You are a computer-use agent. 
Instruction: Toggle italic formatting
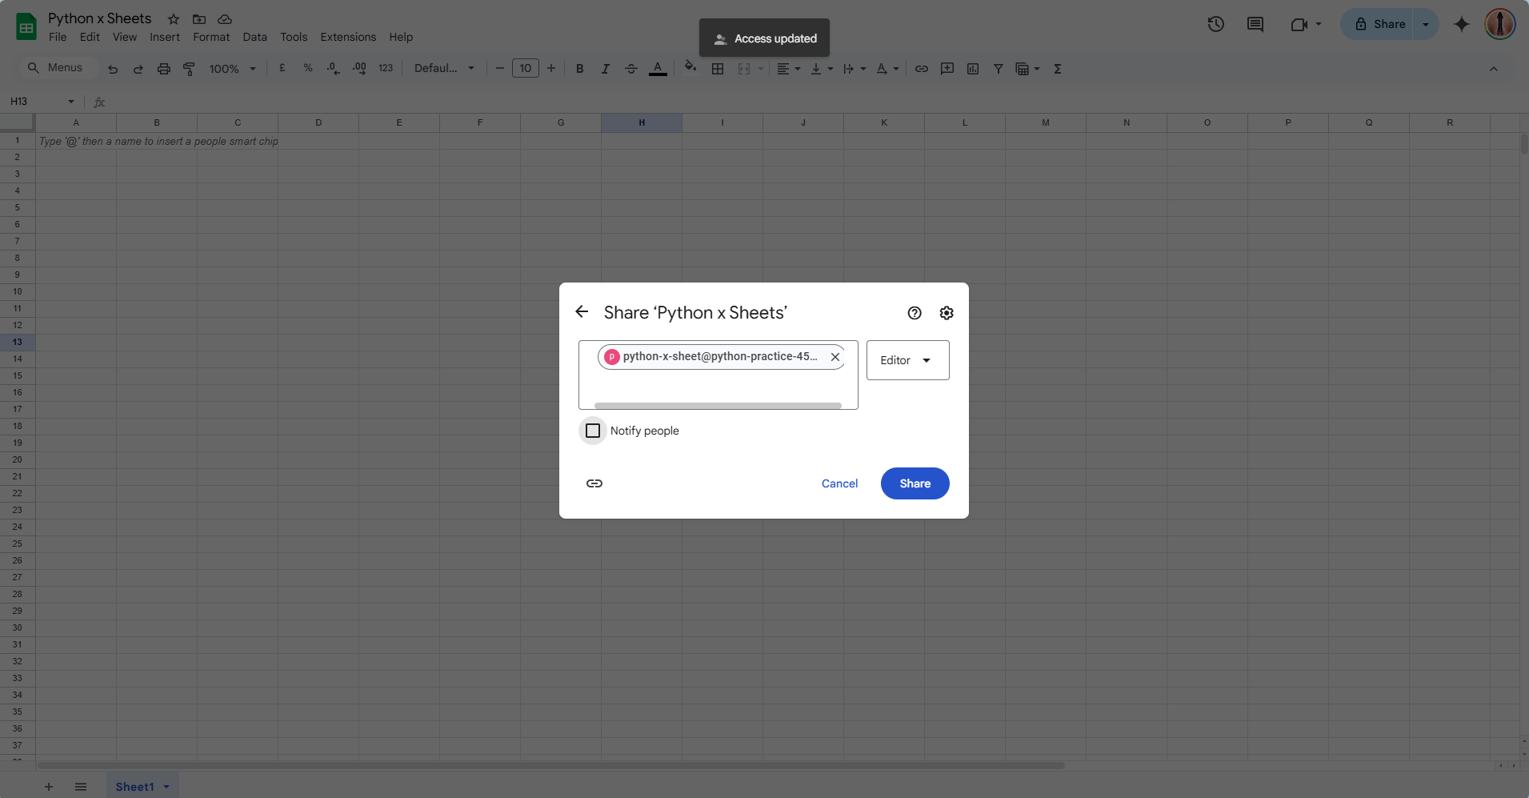coord(606,69)
